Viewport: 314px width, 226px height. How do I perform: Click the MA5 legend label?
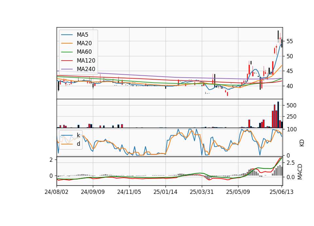[82, 35]
